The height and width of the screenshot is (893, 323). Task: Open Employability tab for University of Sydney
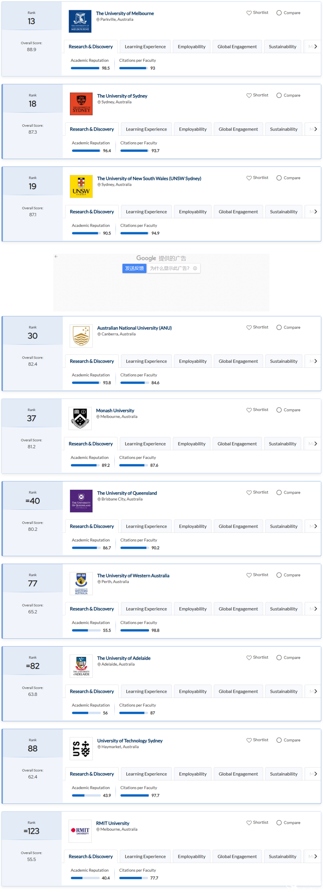coord(193,129)
